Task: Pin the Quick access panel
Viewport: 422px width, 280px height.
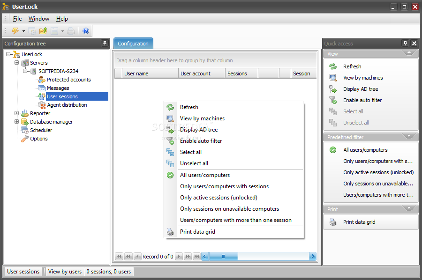Action: tap(405, 43)
